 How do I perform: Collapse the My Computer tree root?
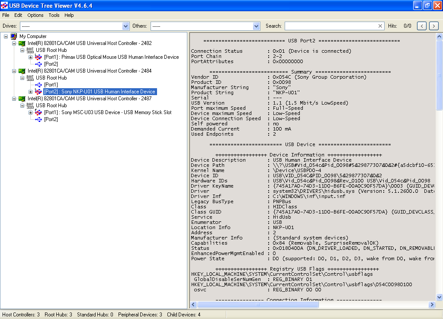coord(6,36)
